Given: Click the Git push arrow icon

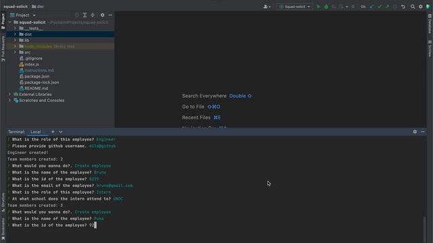Looking at the screenshot, I should (x=387, y=7).
